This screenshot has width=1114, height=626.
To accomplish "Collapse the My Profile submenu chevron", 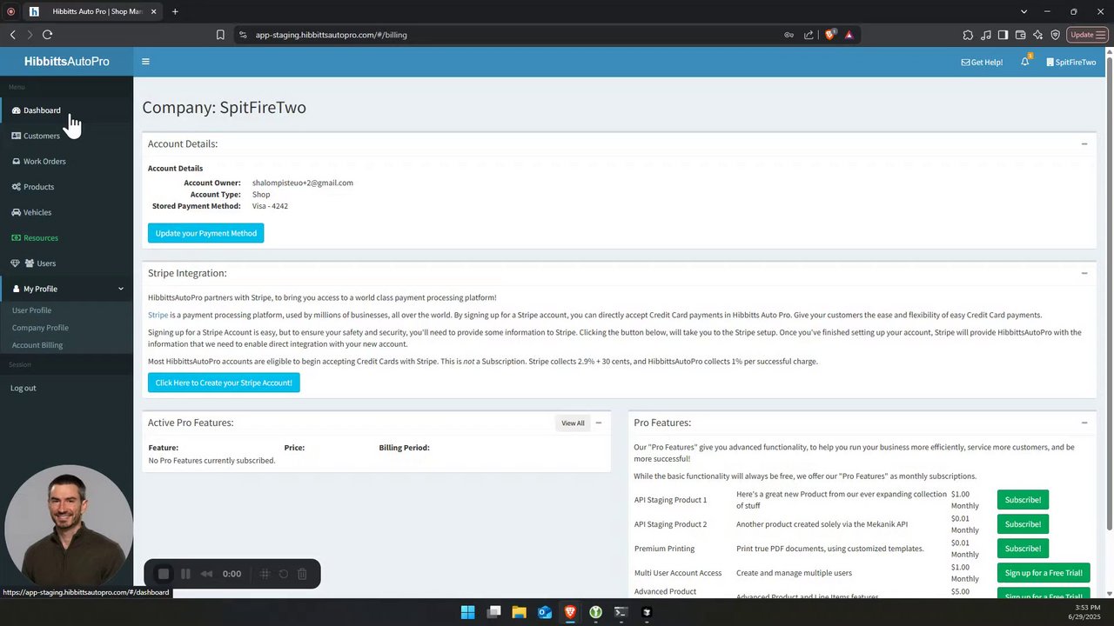I will [x=121, y=289].
